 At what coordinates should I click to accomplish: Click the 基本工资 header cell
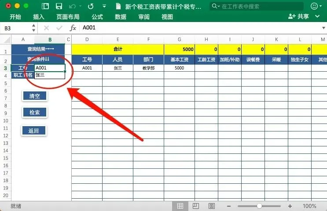[x=180, y=60]
